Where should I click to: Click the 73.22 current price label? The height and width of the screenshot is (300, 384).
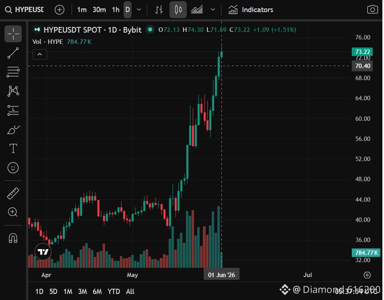pos(362,52)
